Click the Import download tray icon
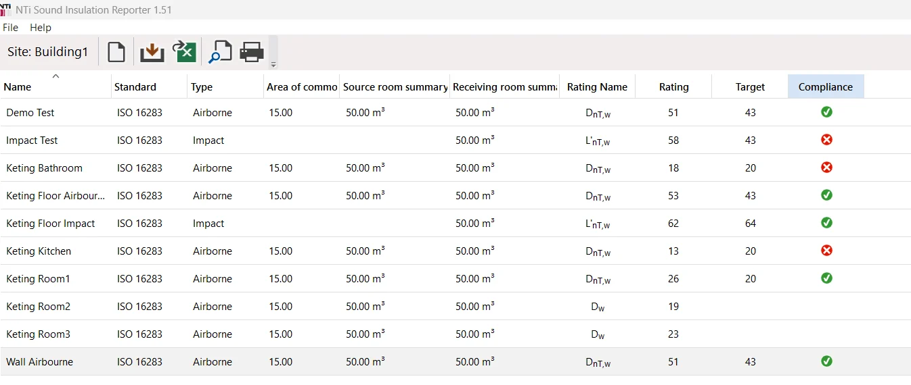This screenshot has width=911, height=385. (x=152, y=52)
